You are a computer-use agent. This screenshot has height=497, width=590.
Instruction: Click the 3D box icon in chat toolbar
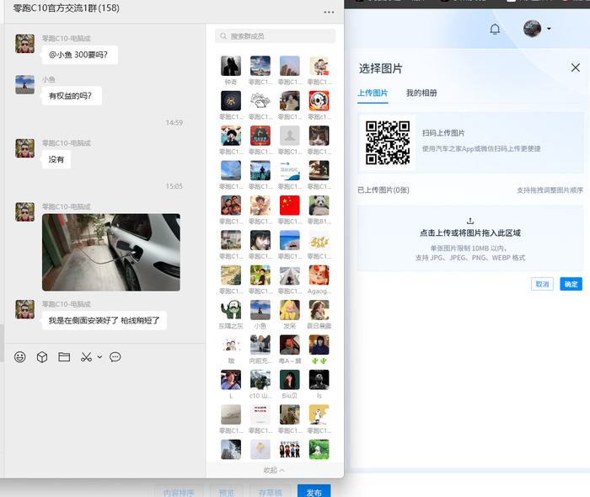(x=42, y=357)
